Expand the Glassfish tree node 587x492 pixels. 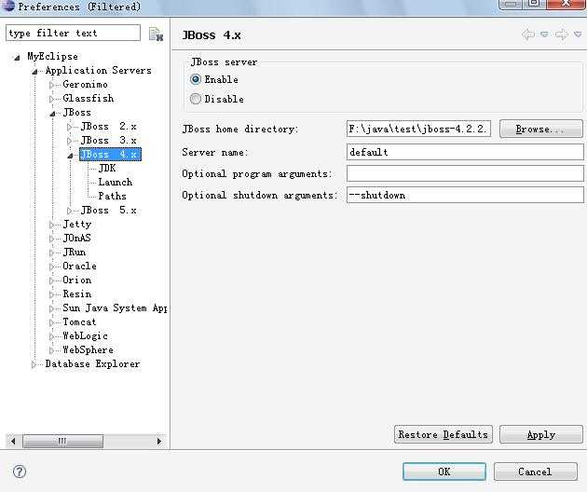52,99
